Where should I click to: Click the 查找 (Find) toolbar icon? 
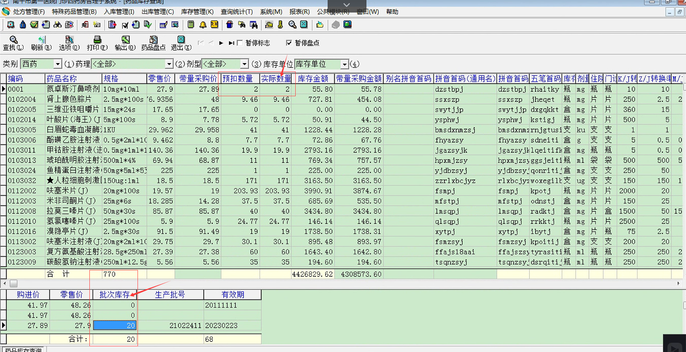(x=13, y=42)
